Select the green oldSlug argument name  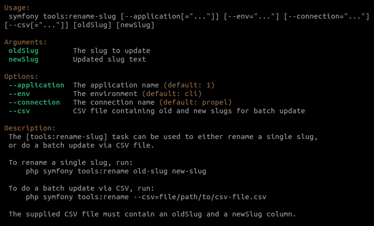click(23, 51)
